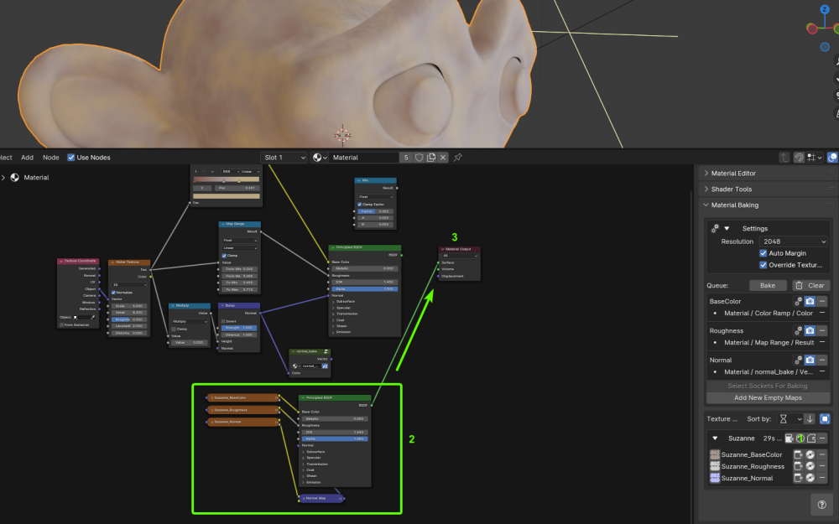This screenshot has height=524, width=839.
Task: Click Add New Empty Maps
Action: 768,397
